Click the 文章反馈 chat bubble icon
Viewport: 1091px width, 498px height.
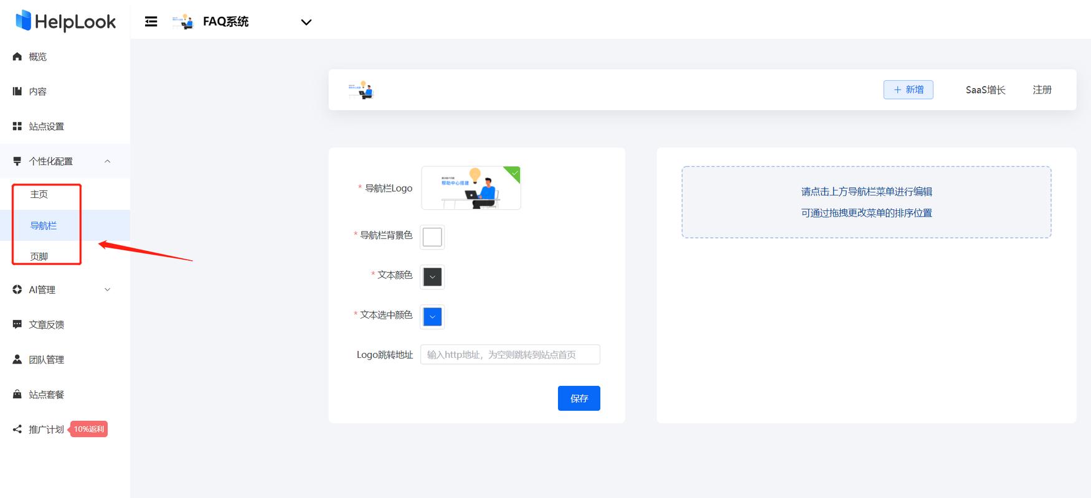click(x=17, y=324)
